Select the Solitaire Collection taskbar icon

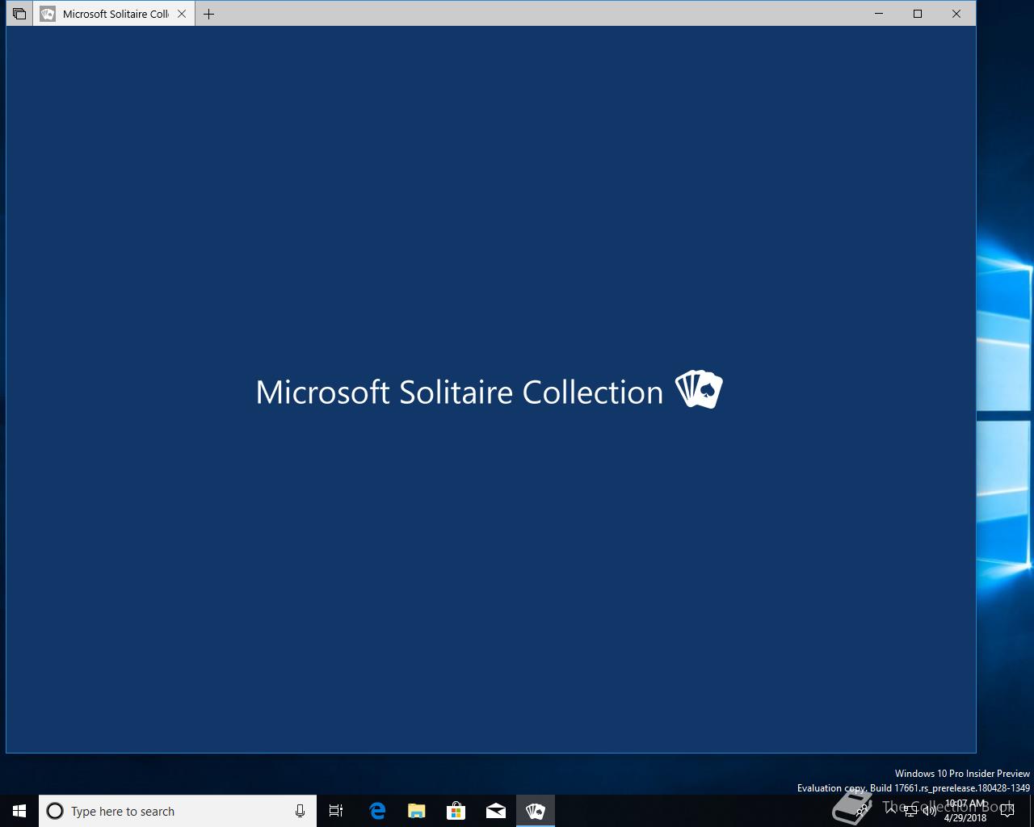(536, 811)
